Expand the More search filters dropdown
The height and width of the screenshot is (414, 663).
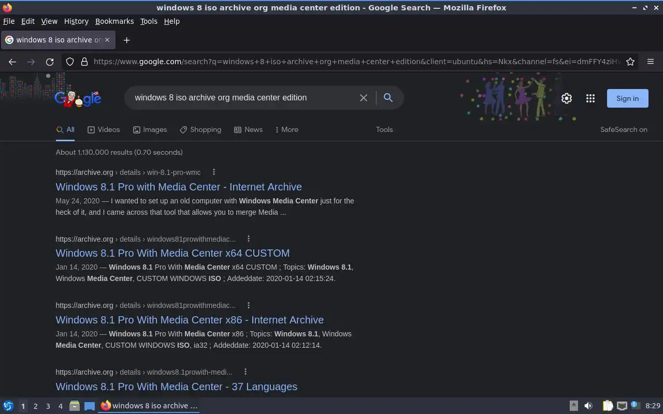[286, 130]
